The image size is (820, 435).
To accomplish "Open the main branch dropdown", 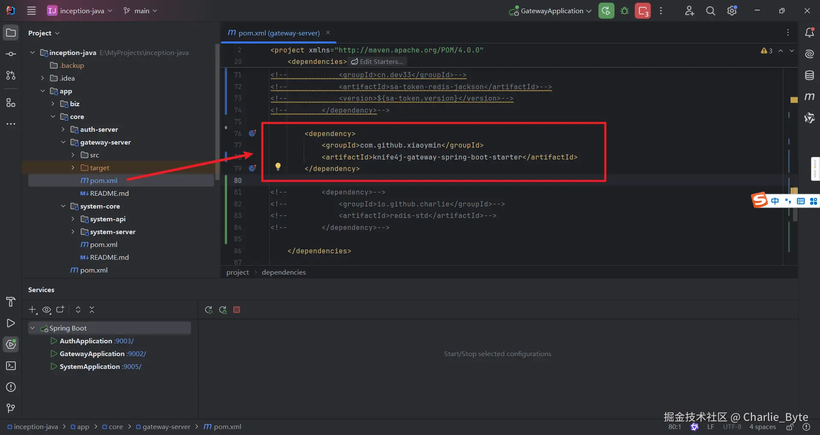I will click(141, 11).
